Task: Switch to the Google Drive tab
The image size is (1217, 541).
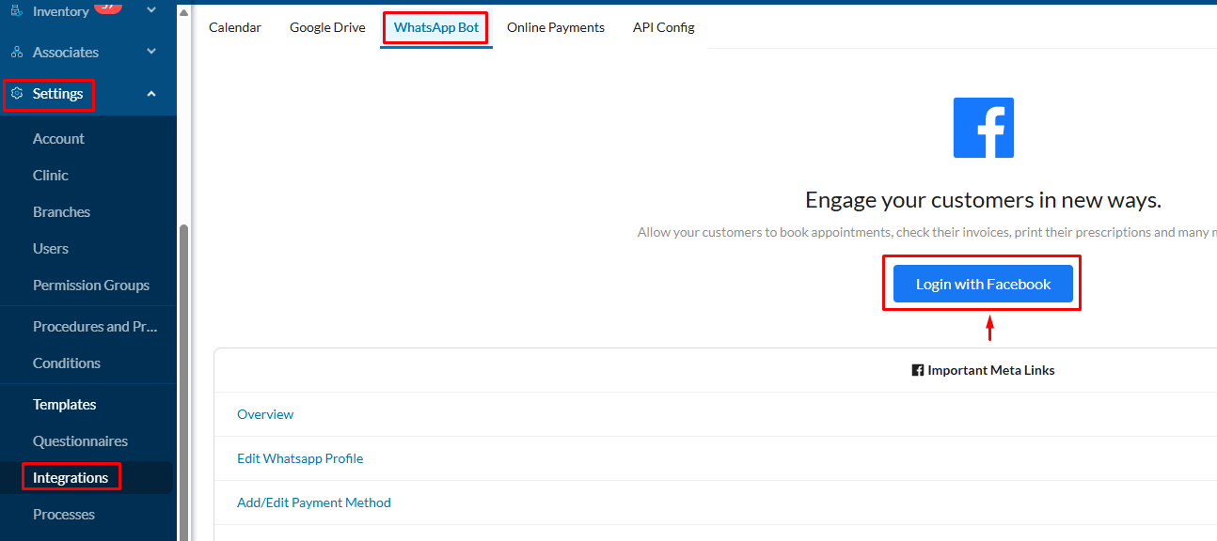Action: point(327,27)
